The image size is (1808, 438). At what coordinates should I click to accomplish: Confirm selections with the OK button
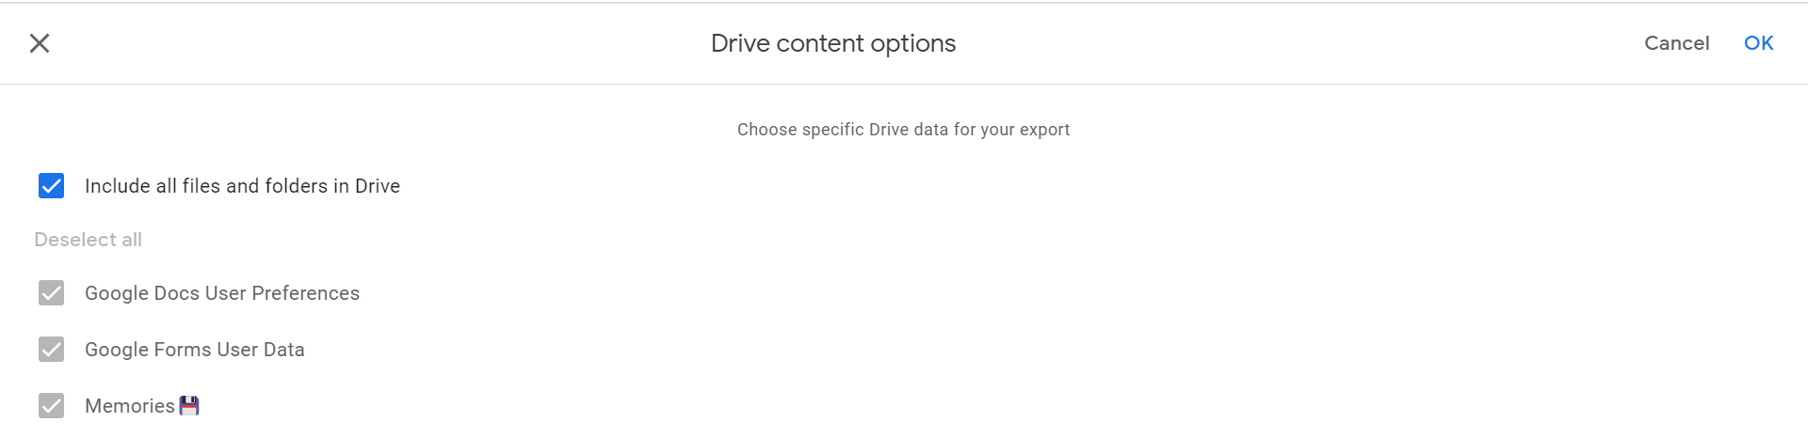[1758, 43]
